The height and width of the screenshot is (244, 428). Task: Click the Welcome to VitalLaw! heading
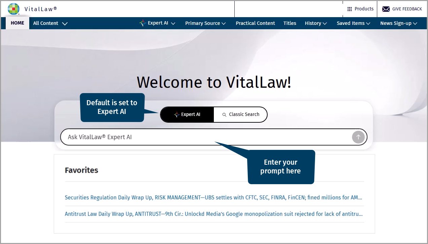(214, 82)
